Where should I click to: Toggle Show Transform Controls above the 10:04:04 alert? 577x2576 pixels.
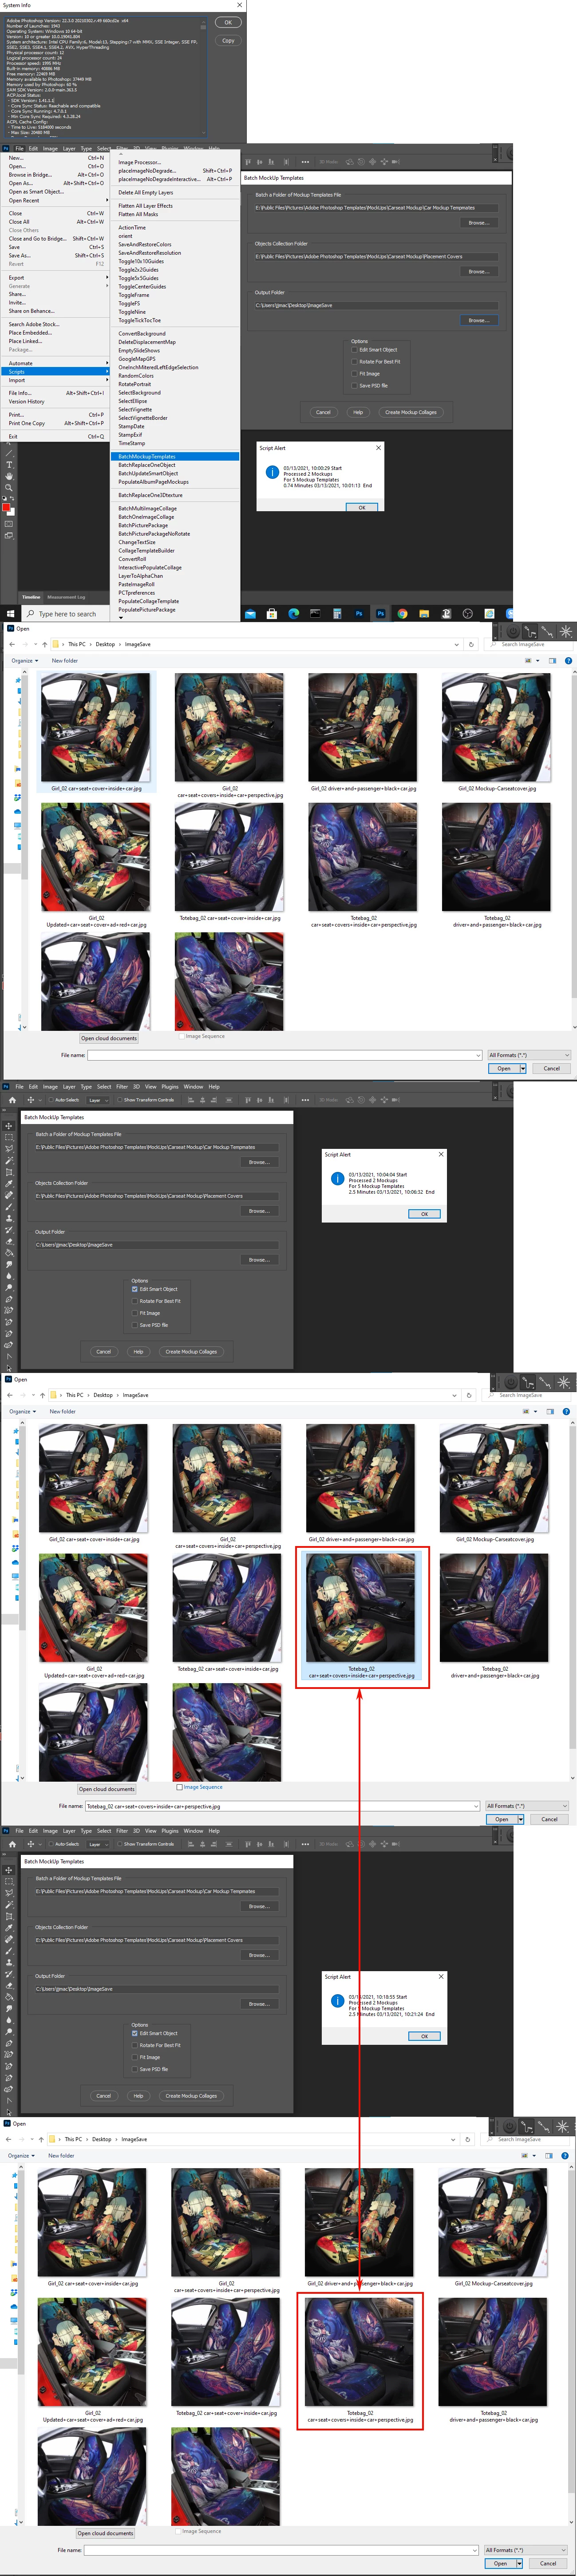(x=119, y=1100)
